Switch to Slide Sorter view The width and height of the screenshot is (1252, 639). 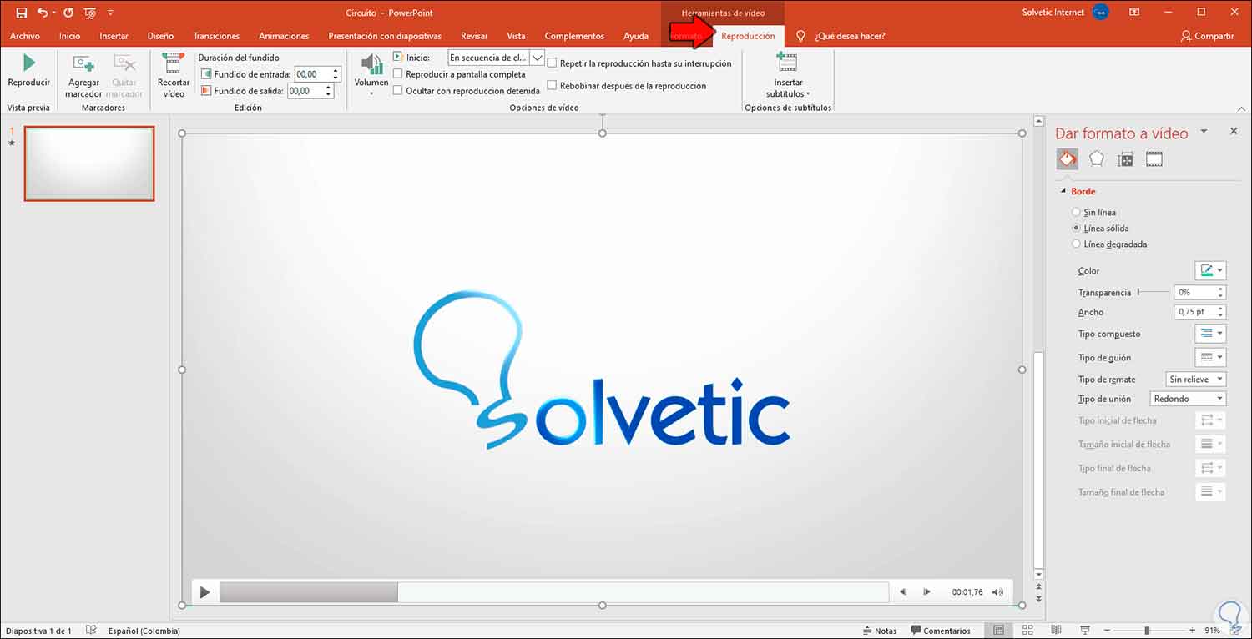1027,631
